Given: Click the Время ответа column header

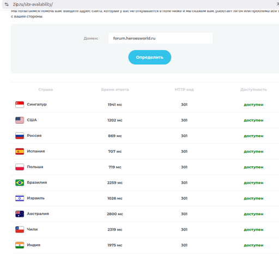Looking at the screenshot, I should pyautogui.click(x=115, y=89).
